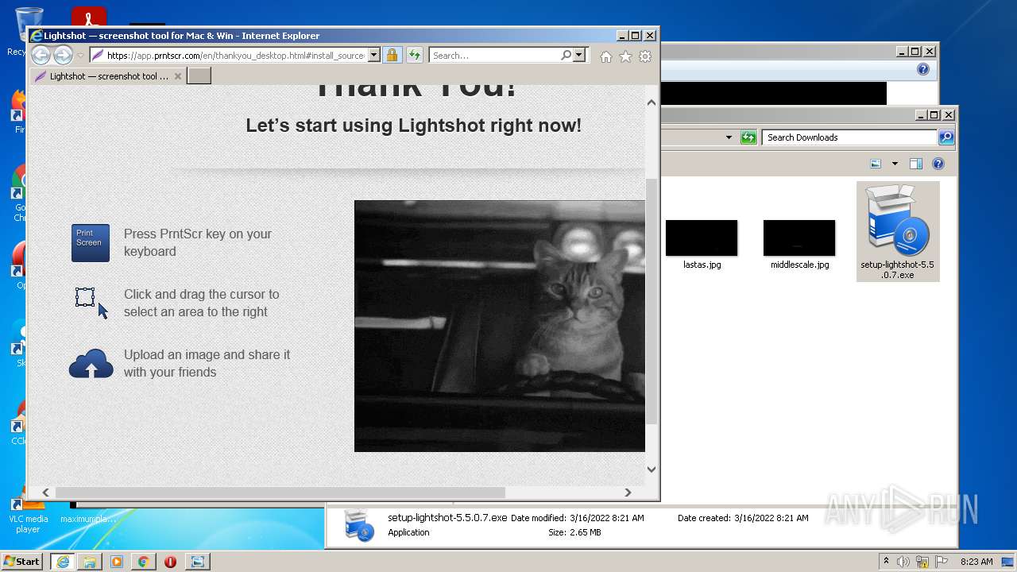Open the taskbar snipping tool icon
Image resolution: width=1017 pixels, height=572 pixels.
click(x=197, y=562)
